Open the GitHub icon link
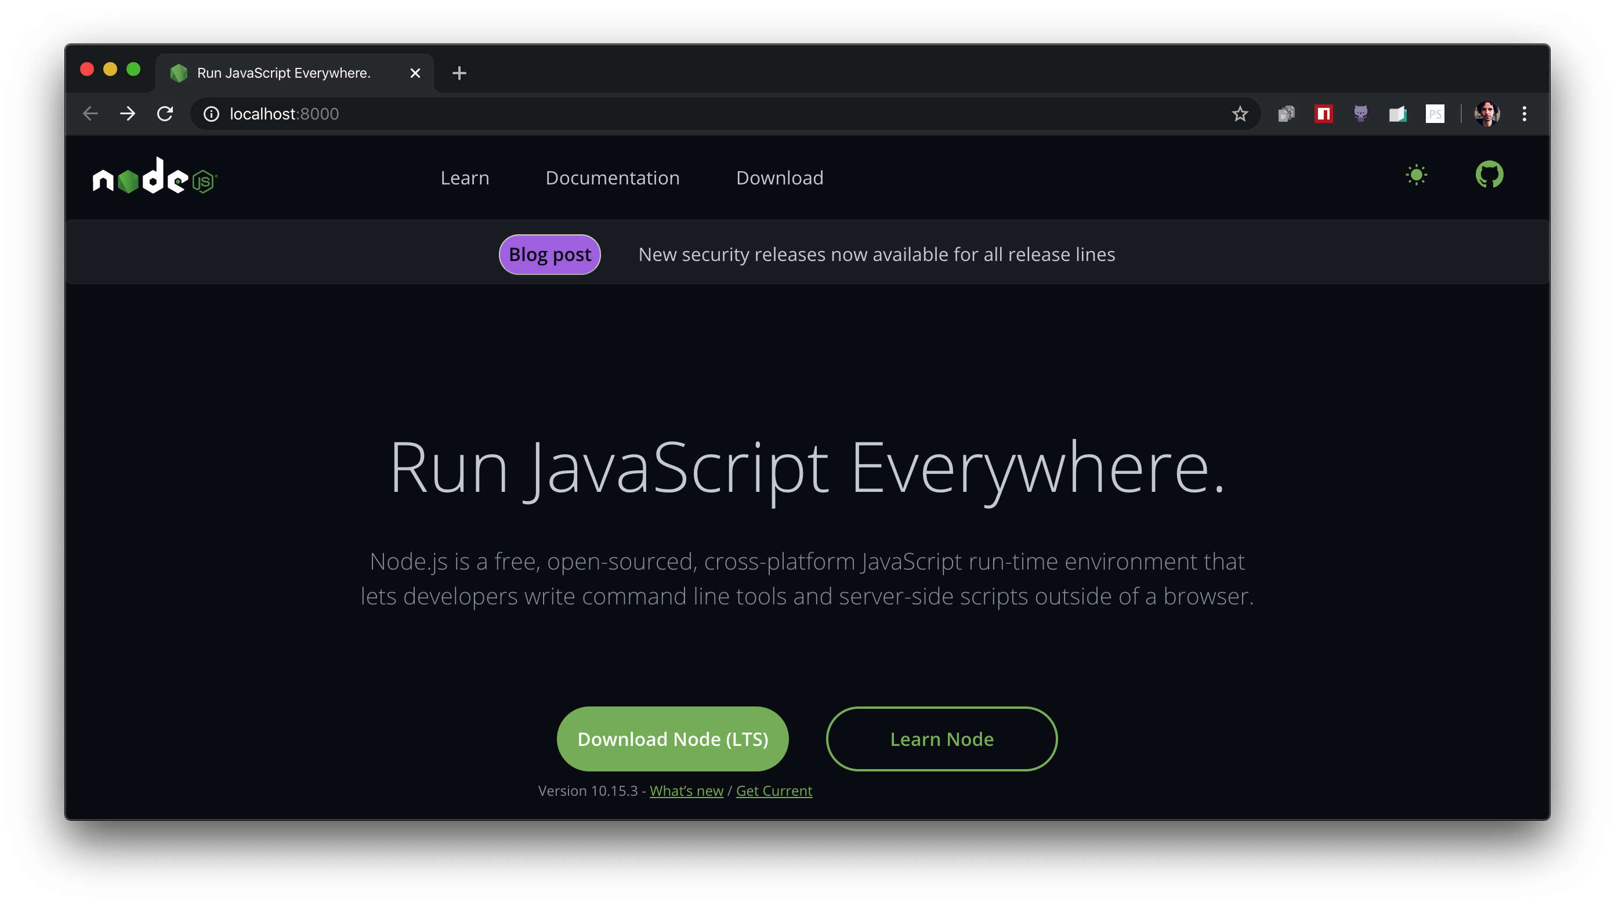The height and width of the screenshot is (906, 1615). coord(1489,175)
